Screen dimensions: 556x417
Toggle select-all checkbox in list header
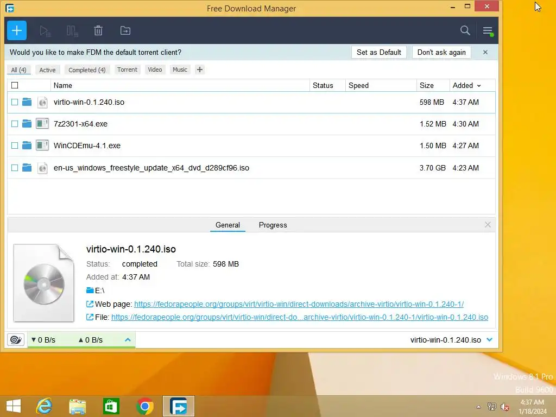click(x=15, y=85)
